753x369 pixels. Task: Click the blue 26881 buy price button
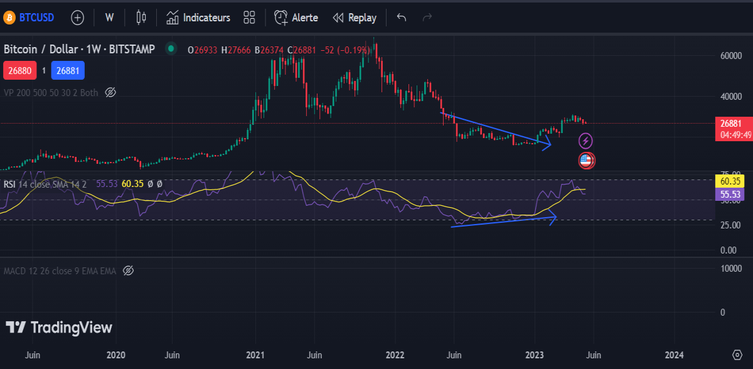(68, 70)
